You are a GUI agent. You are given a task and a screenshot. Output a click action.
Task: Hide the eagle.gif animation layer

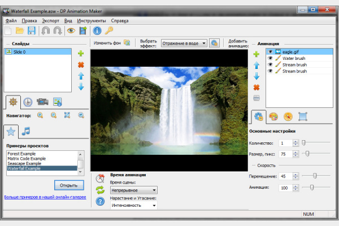tap(270, 51)
